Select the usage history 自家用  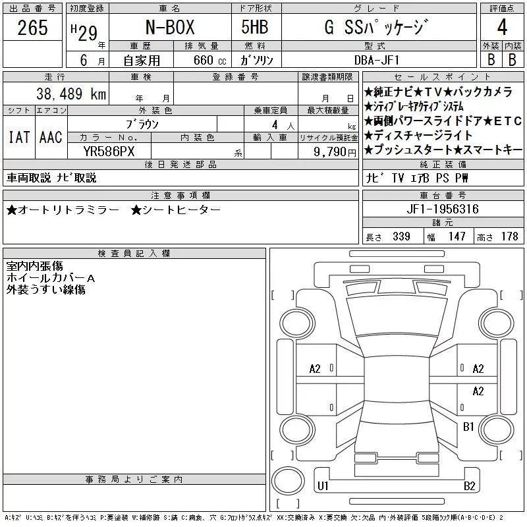[142, 60]
